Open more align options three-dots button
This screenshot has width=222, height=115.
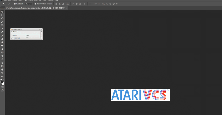point(90,4)
